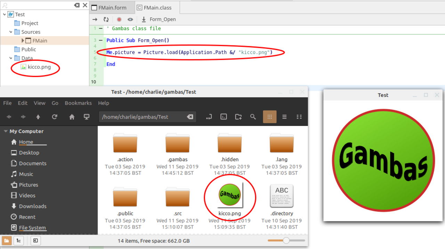Close the project tree search bar

[85, 5]
